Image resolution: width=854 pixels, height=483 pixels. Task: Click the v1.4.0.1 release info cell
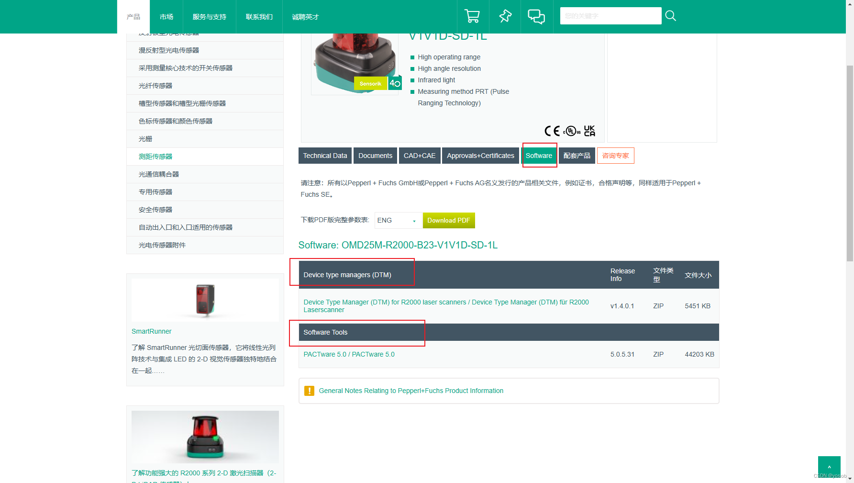pyautogui.click(x=622, y=306)
